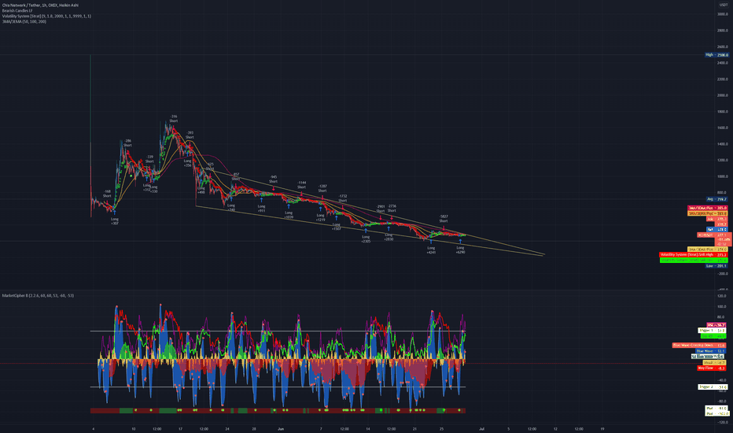Click the -286 Short signal label

pos(127,142)
